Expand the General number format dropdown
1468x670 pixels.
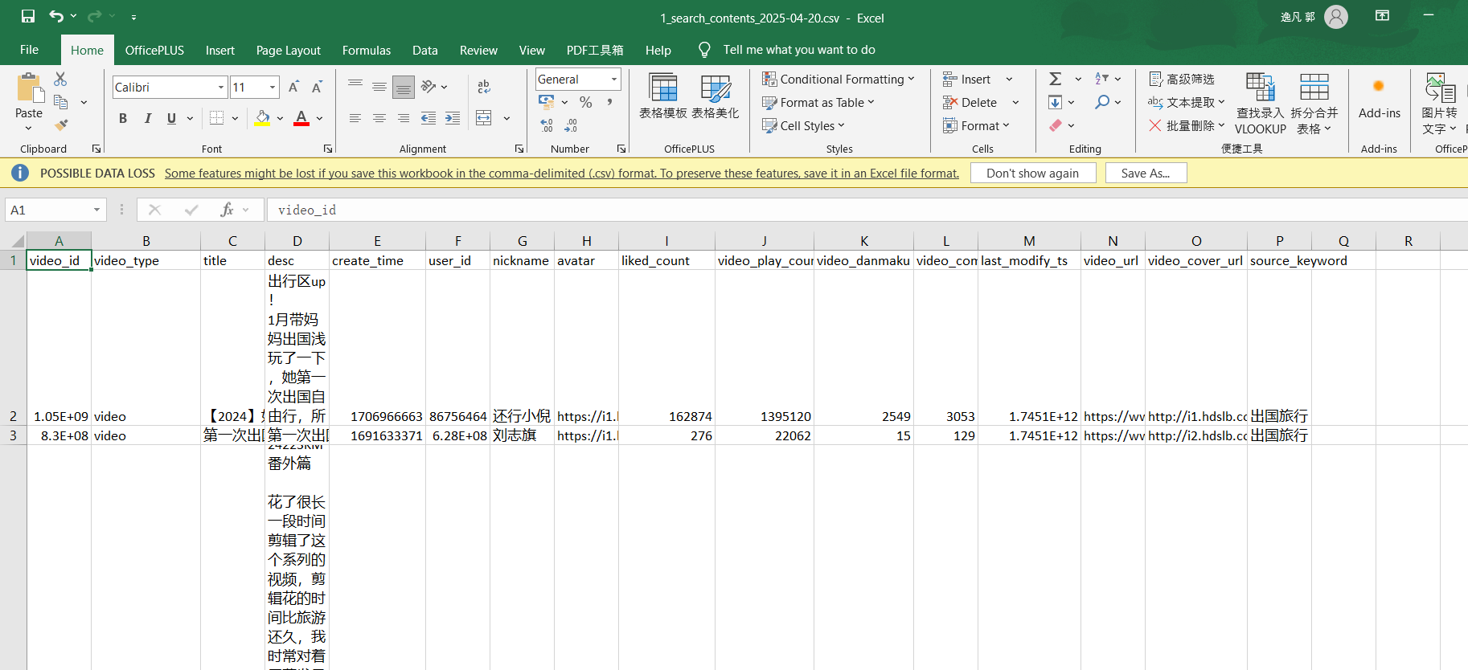pos(614,79)
